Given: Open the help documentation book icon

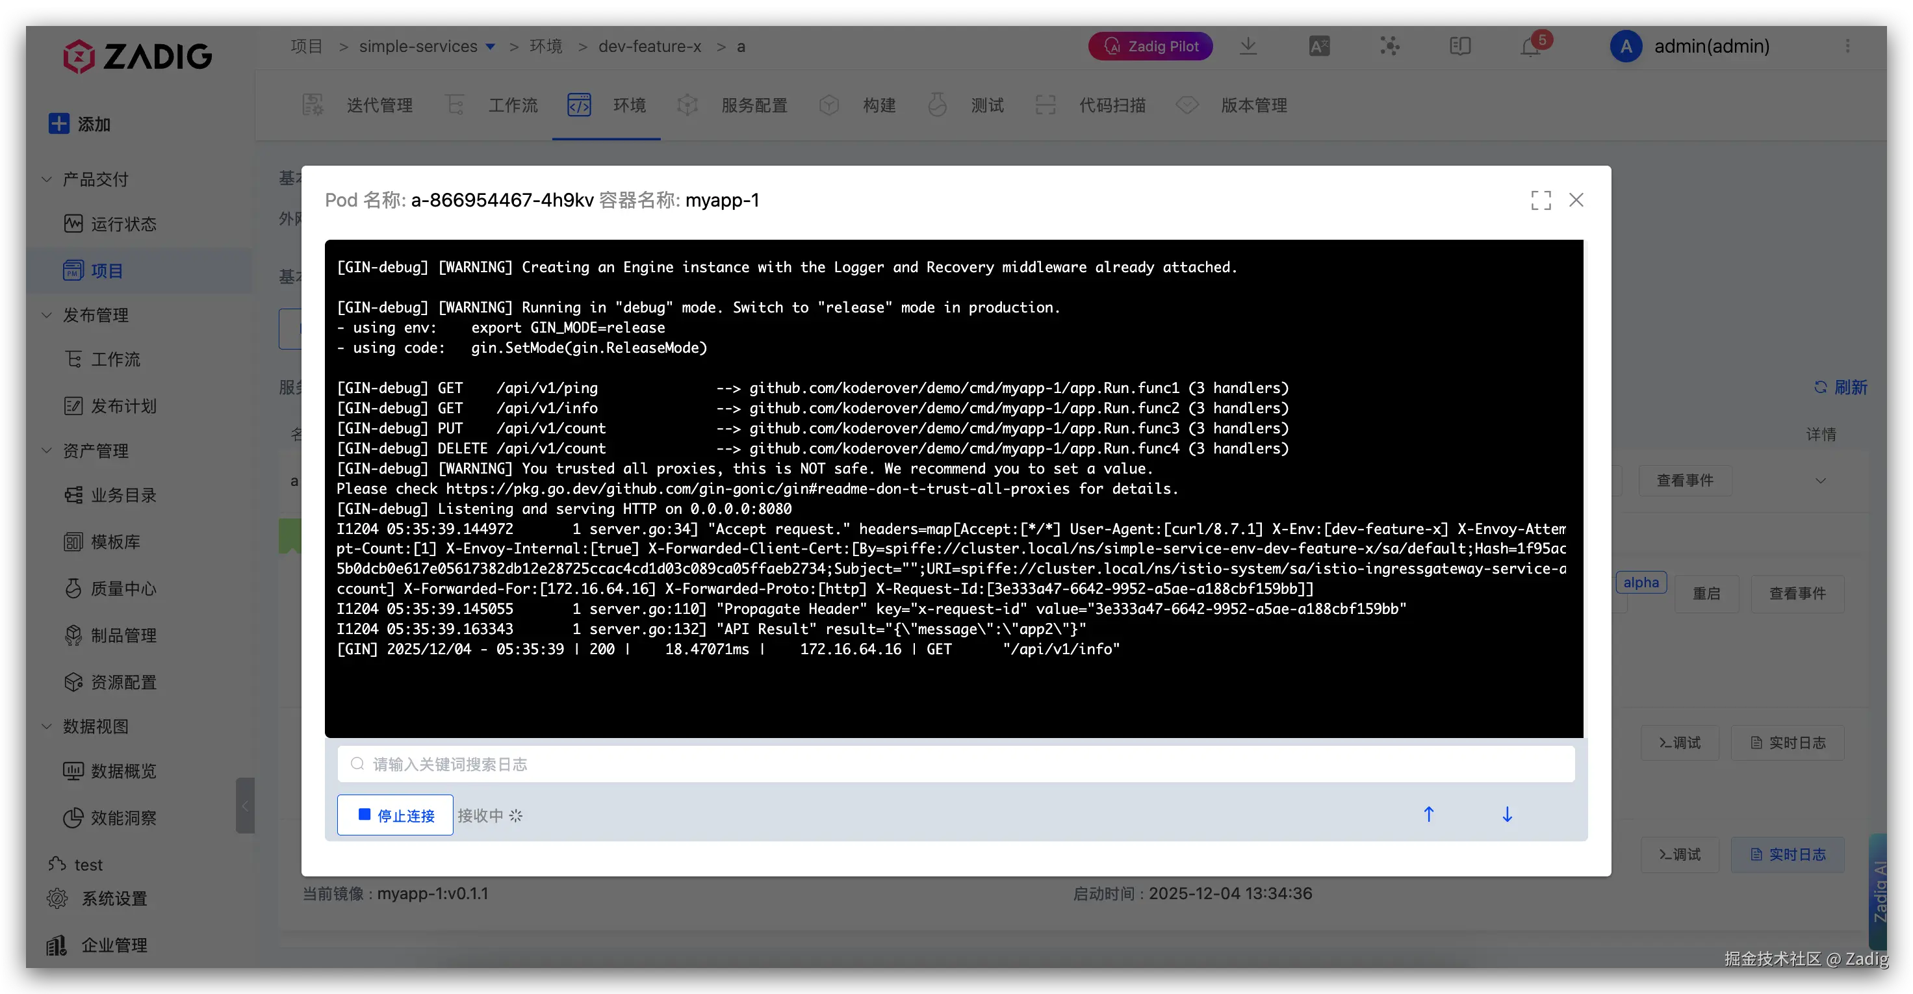Looking at the screenshot, I should click(x=1459, y=46).
